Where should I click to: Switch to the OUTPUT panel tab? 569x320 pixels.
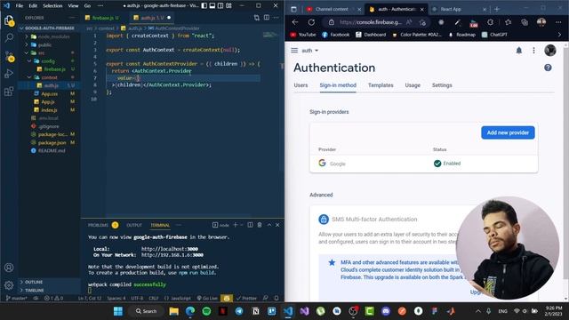[134, 225]
